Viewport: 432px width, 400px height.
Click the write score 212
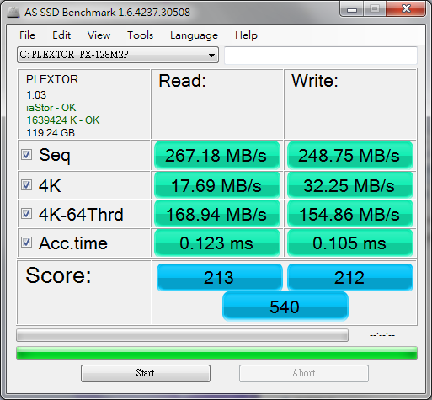(x=350, y=277)
